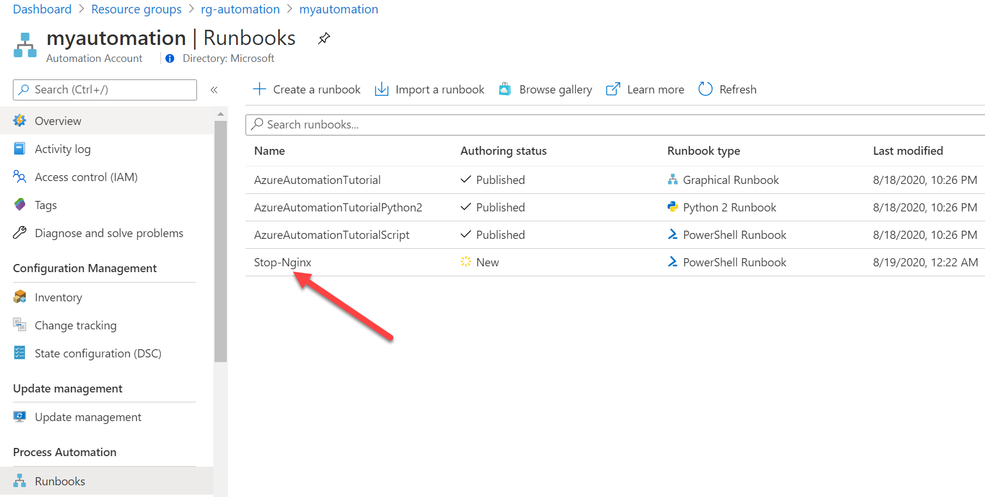Click the Inventory box icon
This screenshot has width=985, height=497.
[19, 297]
